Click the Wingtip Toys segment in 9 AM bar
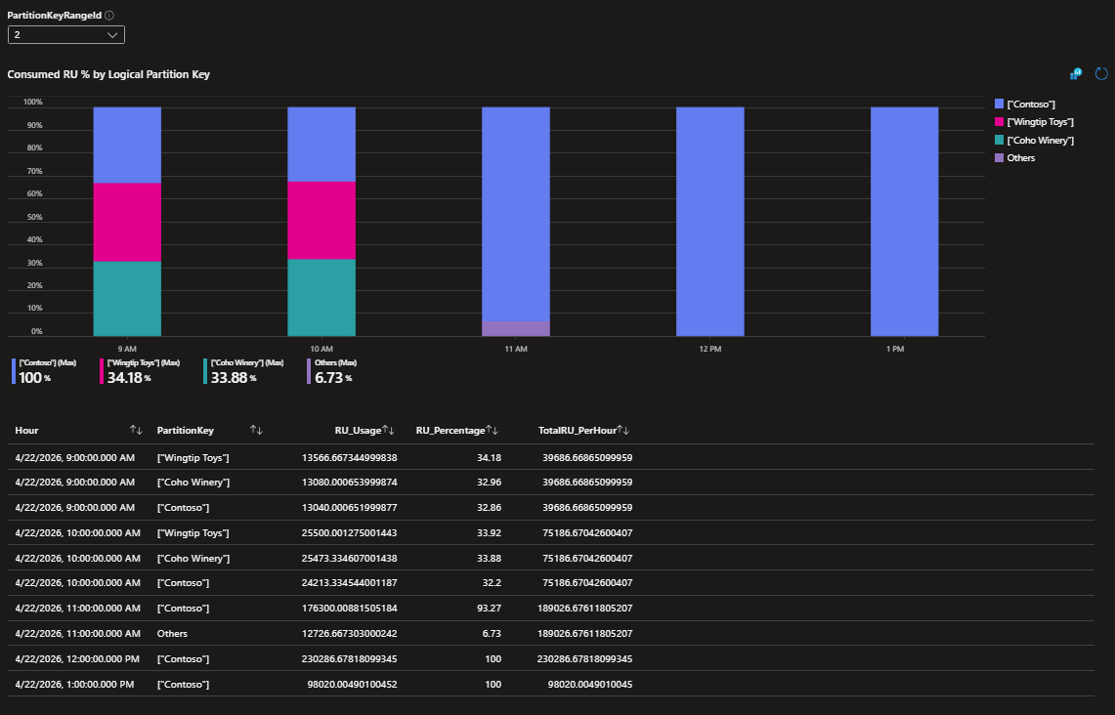The width and height of the screenshot is (1115, 715). coord(127,223)
